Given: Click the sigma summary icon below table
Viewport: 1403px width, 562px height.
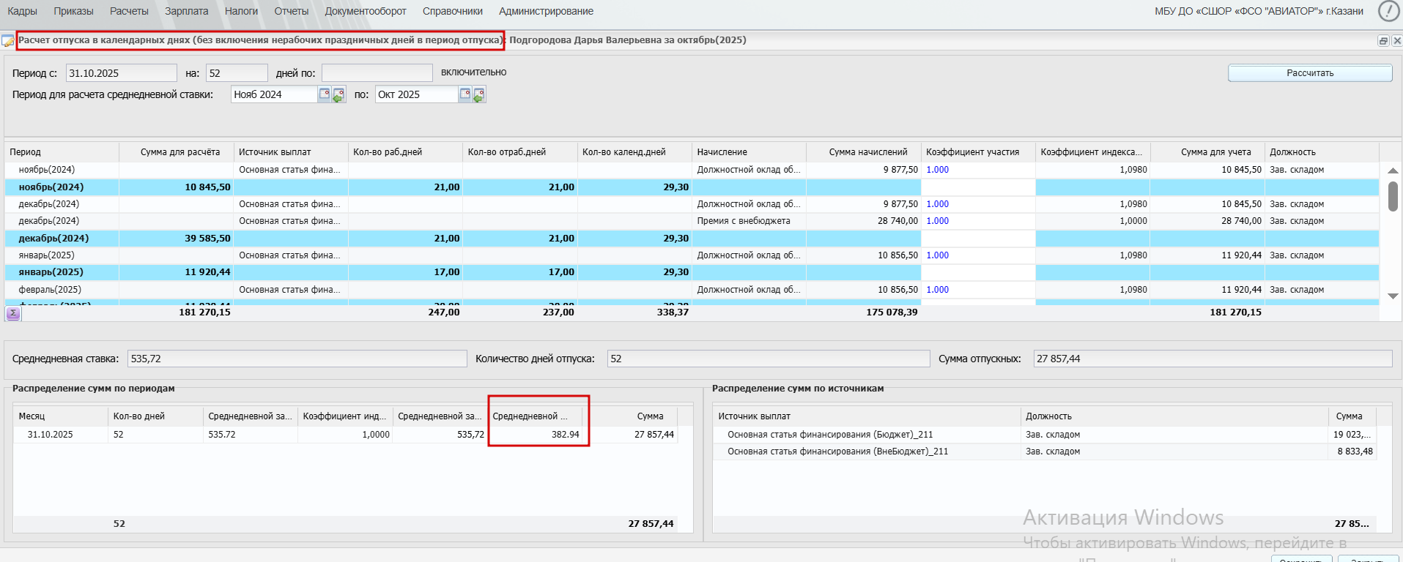Looking at the screenshot, I should coord(13,313).
